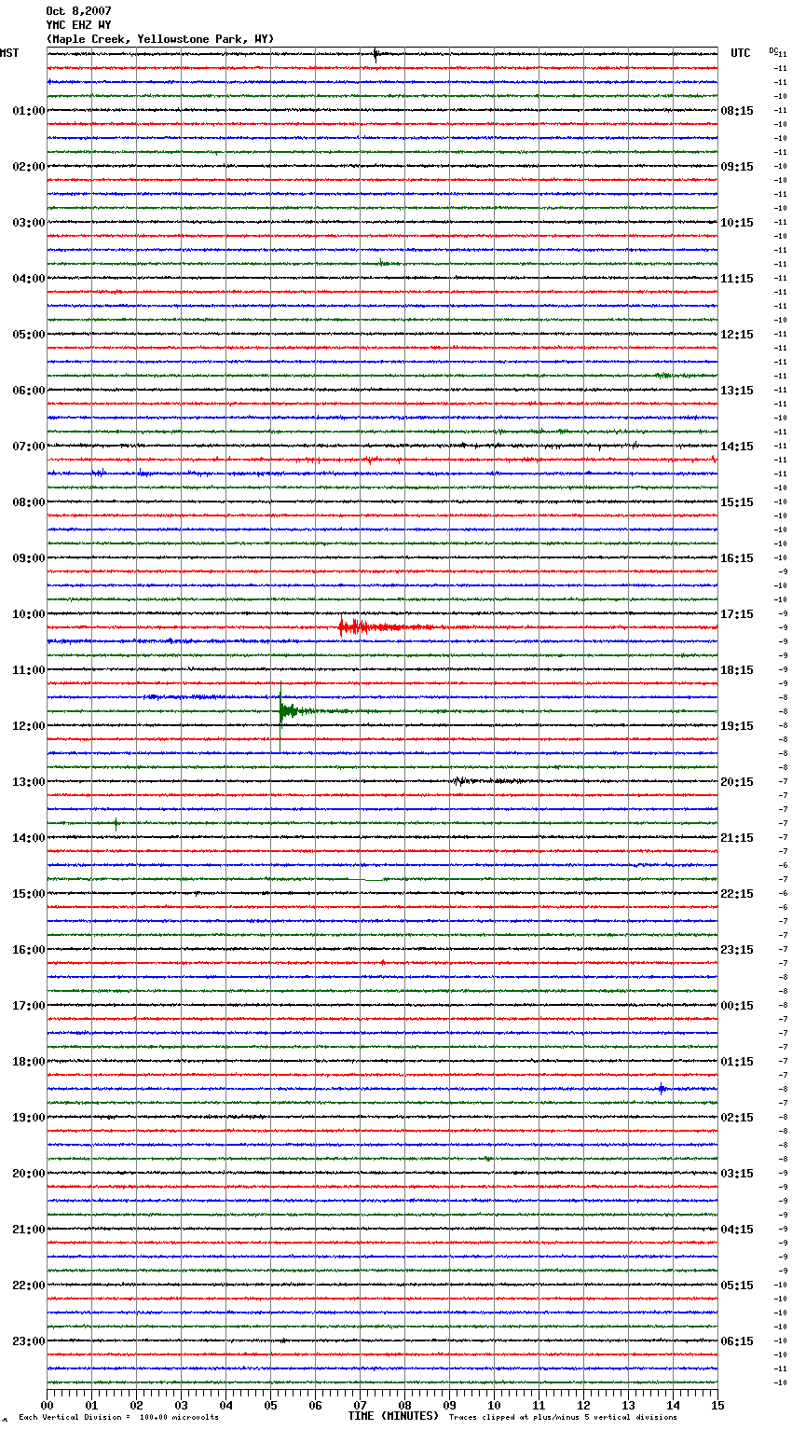
Task: Click the "Traces clipped at plus/minus 5 vertical divisions" note
Action: point(563,1418)
